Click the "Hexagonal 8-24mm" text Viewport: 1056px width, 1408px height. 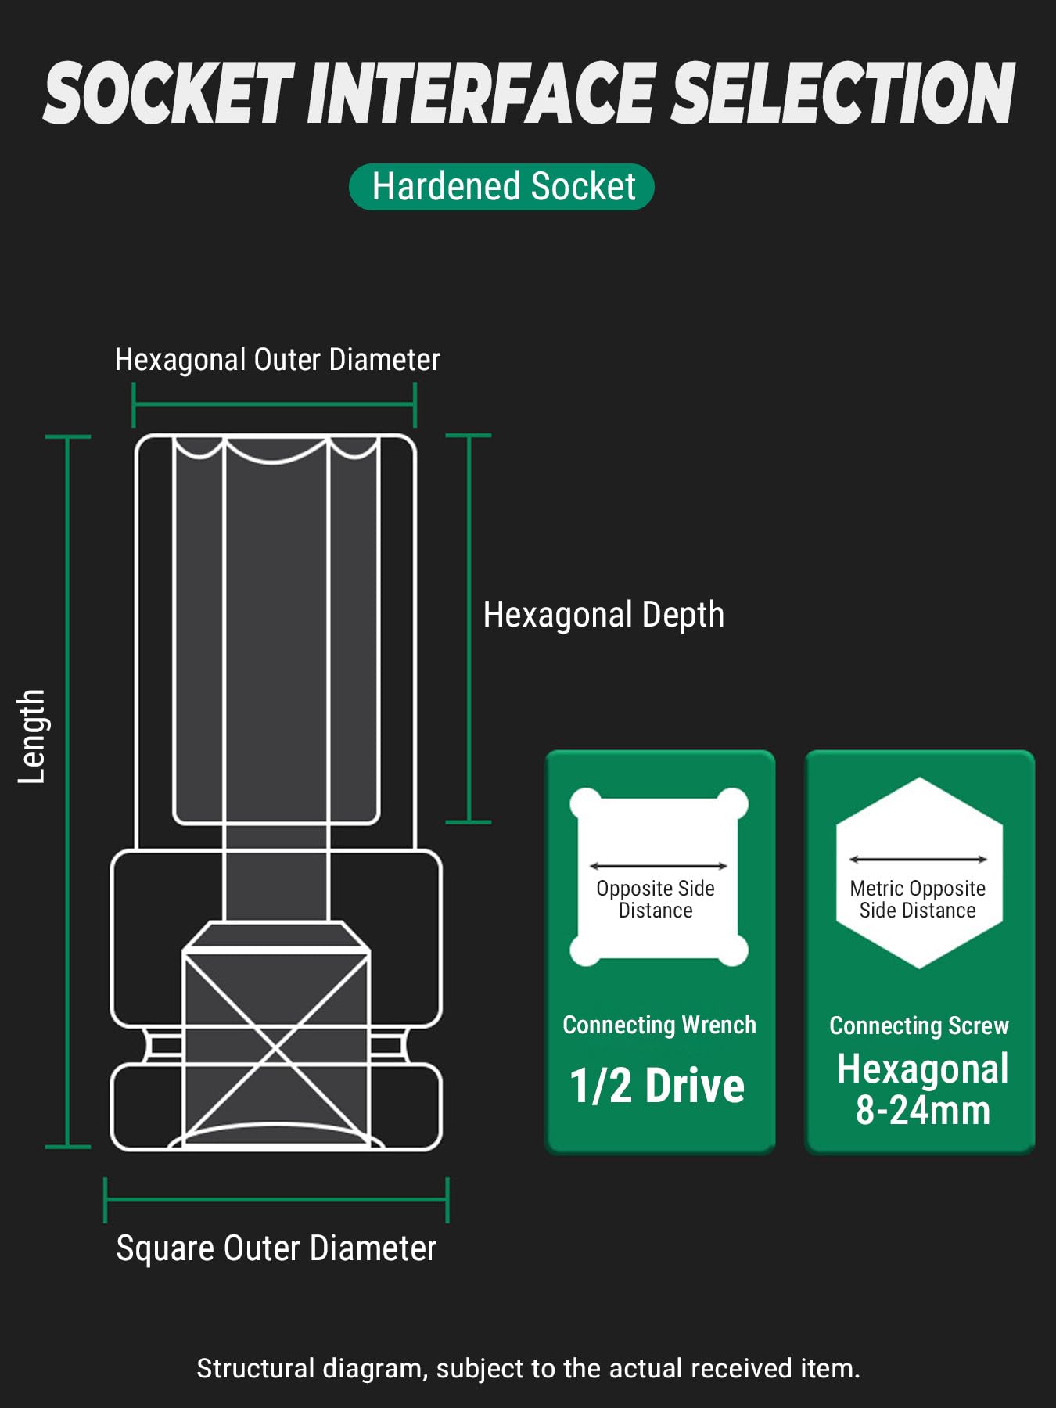tap(923, 1090)
